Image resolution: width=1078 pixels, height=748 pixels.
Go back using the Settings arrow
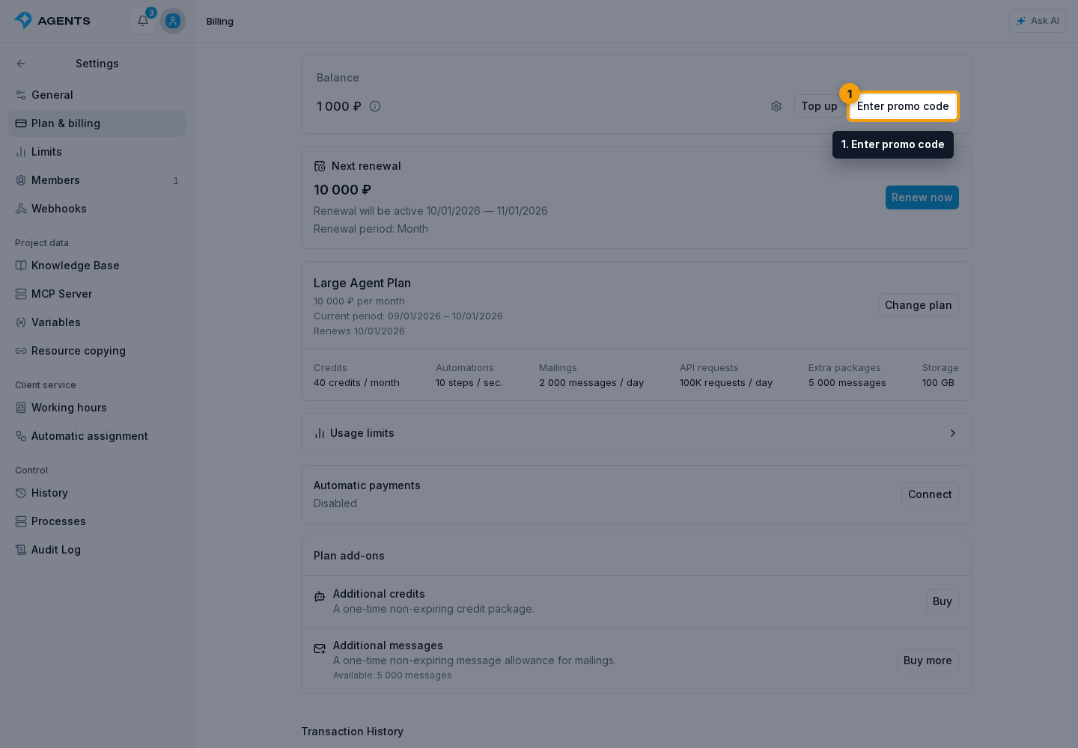21,64
